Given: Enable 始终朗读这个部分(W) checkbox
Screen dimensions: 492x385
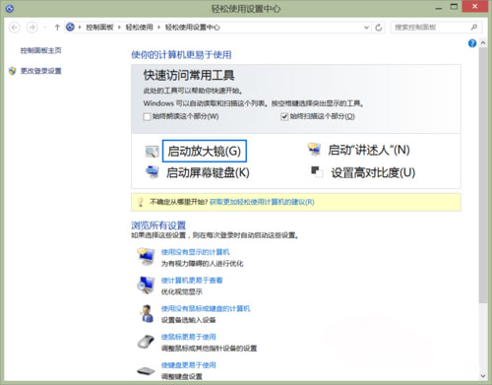Looking at the screenshot, I should coord(147,116).
